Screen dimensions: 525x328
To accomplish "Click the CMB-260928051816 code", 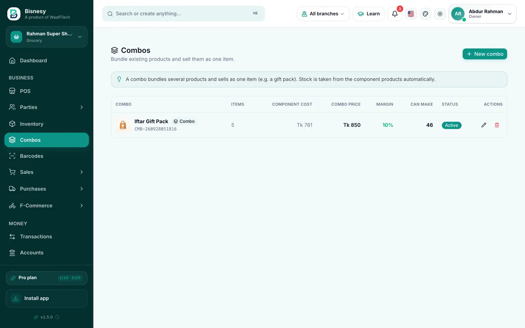I will click(x=155, y=129).
